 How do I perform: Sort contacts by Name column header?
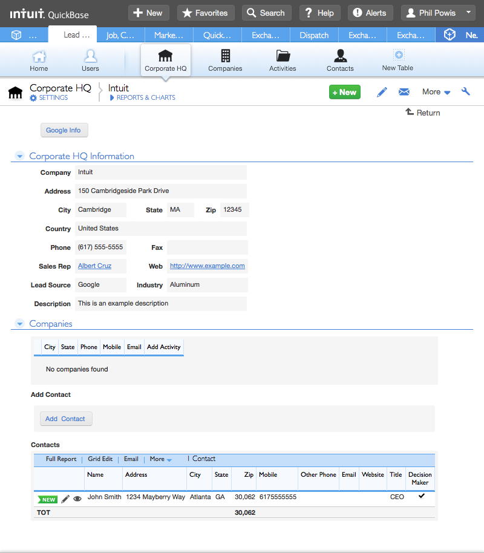coord(95,475)
